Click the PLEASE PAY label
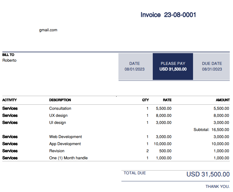This screenshot has height=192, width=233. tap(173, 63)
